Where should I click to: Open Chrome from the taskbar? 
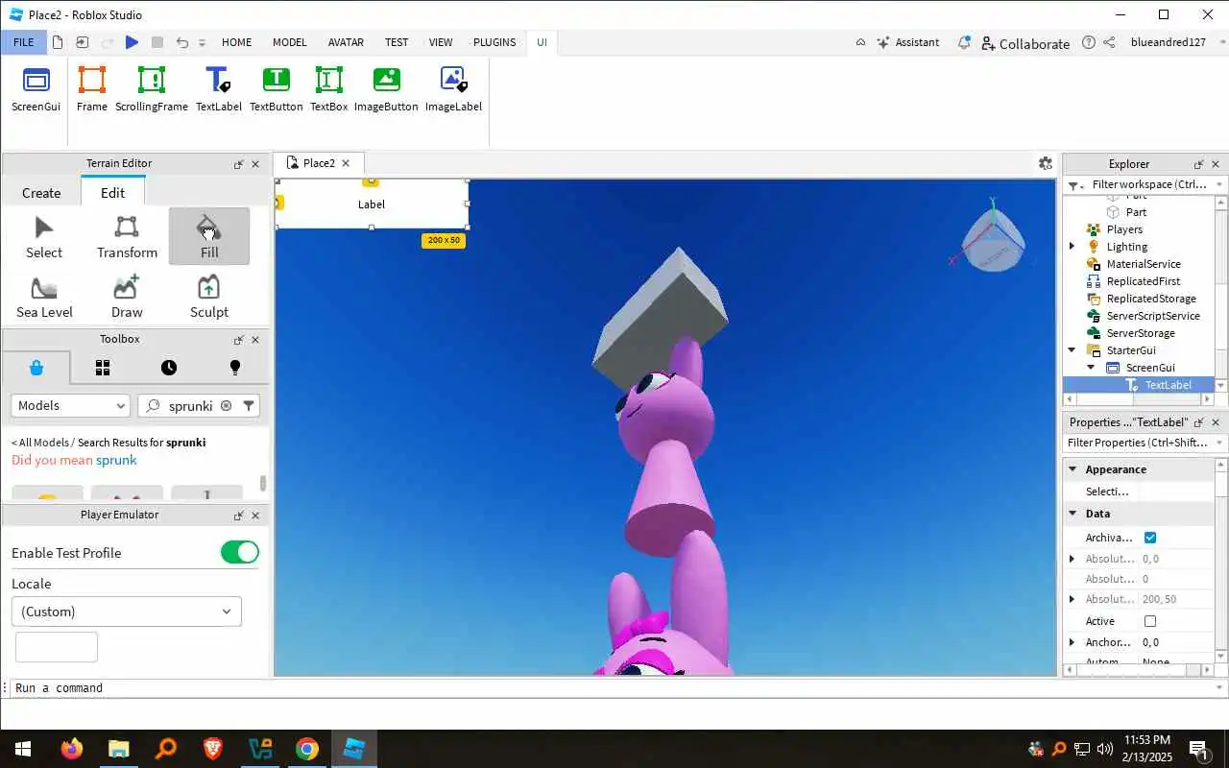coord(307,749)
